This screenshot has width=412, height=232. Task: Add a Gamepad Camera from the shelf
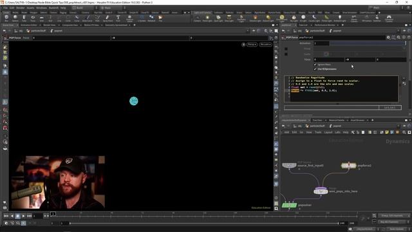tap(389, 18)
